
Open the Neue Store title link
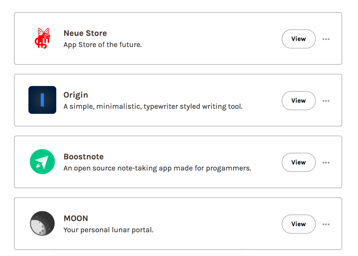click(x=85, y=33)
